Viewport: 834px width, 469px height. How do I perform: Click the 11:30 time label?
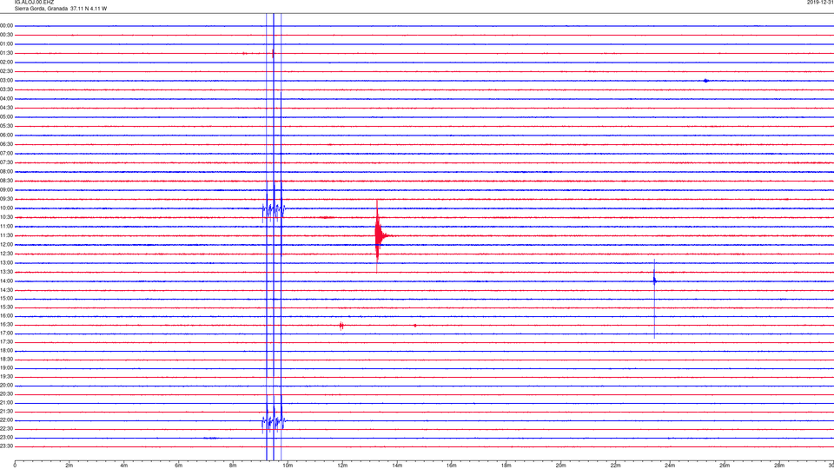point(6,235)
